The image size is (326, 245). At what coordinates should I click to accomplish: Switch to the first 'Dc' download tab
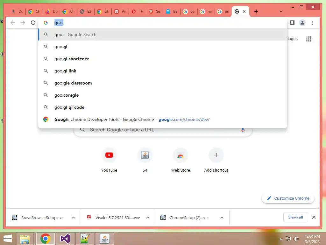point(17,11)
